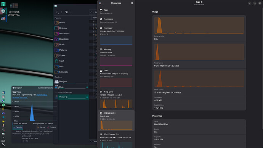
Task: Pause the file copy job
Action: tap(41, 127)
